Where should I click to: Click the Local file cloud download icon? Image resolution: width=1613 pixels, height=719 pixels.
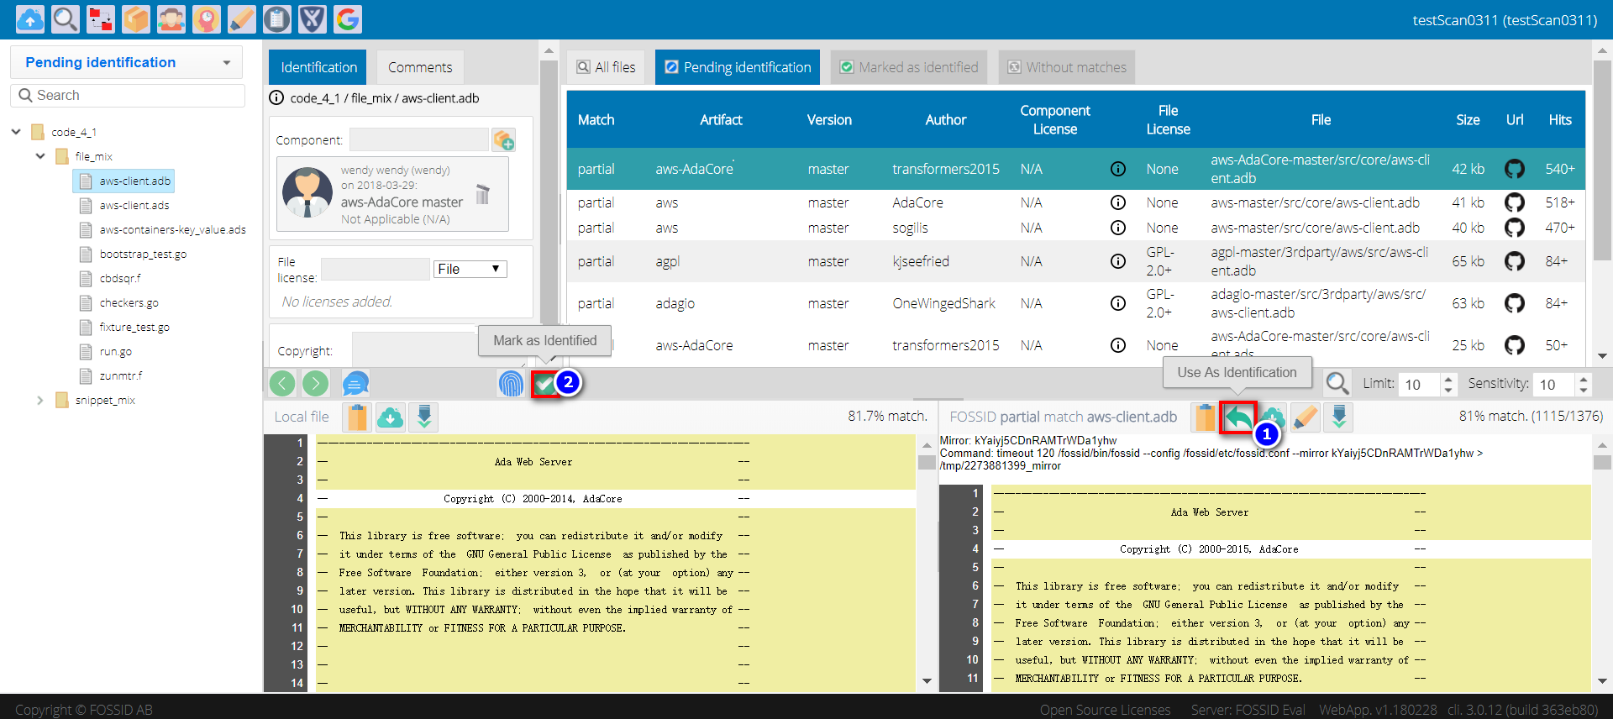(391, 417)
